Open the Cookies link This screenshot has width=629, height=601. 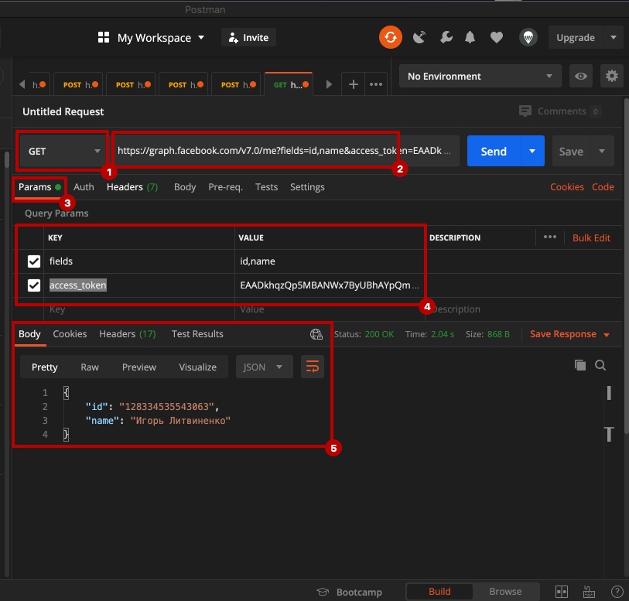click(x=567, y=187)
